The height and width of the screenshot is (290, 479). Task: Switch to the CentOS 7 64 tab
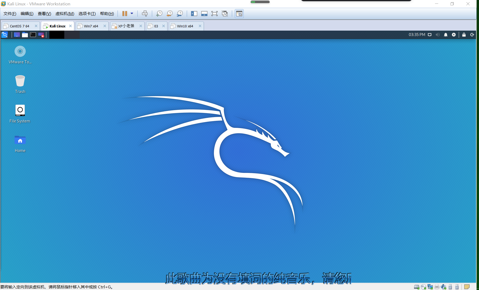coord(20,26)
